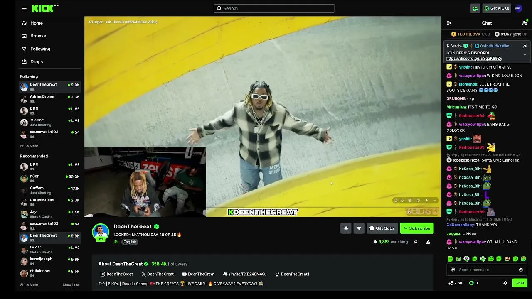Viewport: 532px width, 299px height.
Task: Click the green Subscribe button
Action: [417, 228]
